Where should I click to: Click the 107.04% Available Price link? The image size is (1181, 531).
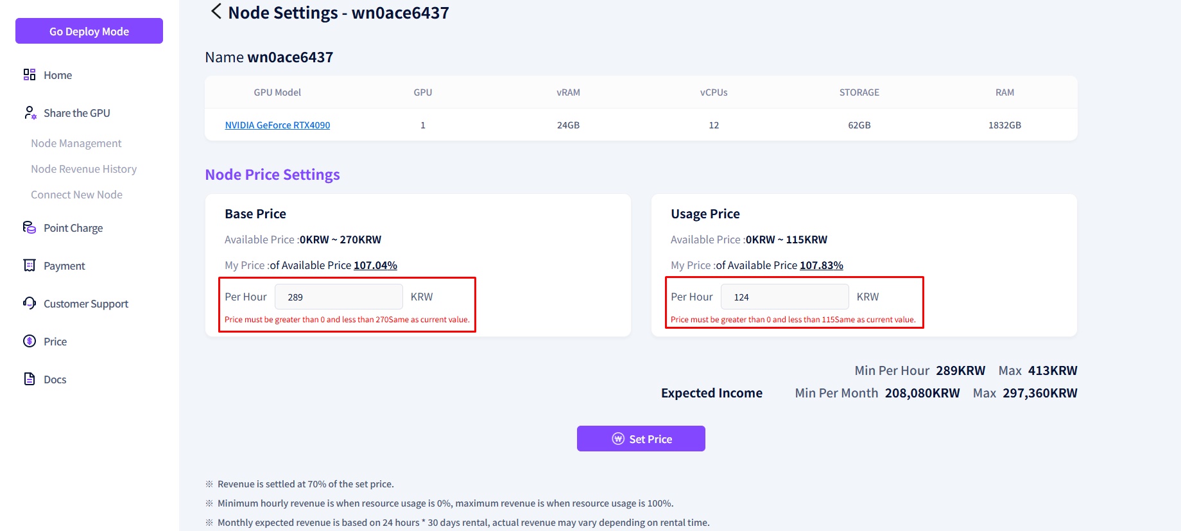[x=375, y=265]
